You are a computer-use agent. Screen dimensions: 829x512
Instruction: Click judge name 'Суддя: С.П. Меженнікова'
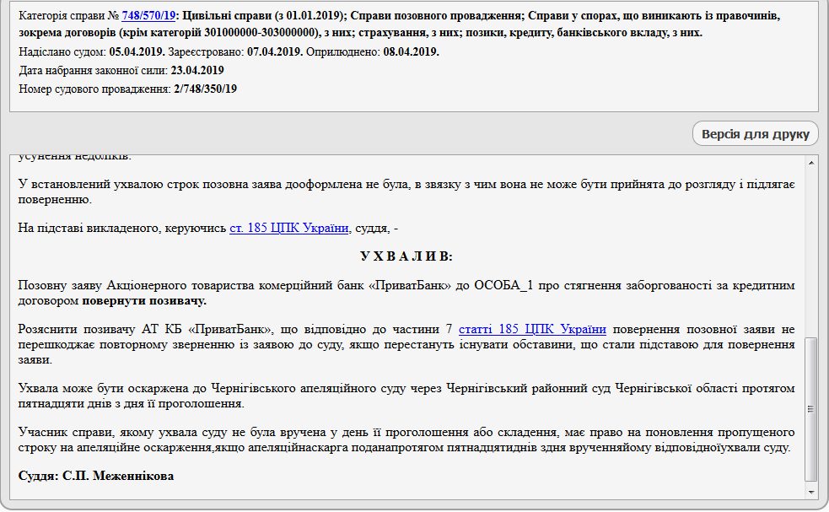coord(95,476)
